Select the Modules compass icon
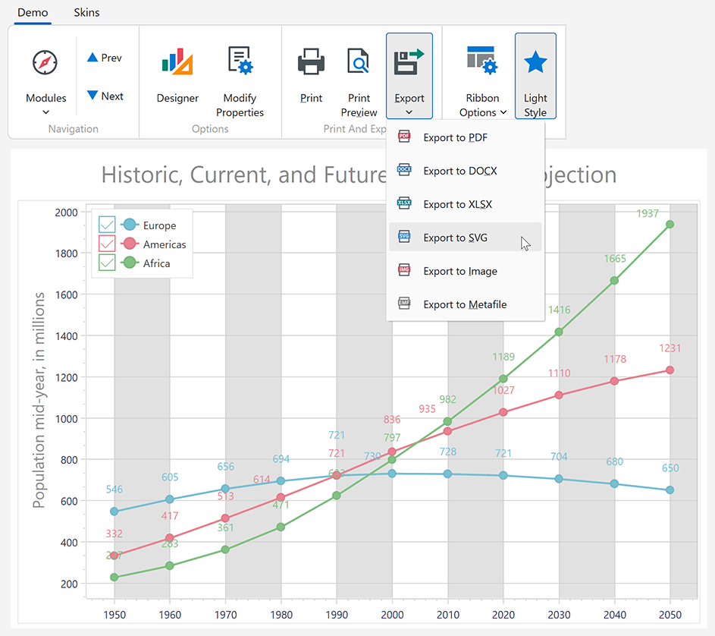 (x=45, y=61)
